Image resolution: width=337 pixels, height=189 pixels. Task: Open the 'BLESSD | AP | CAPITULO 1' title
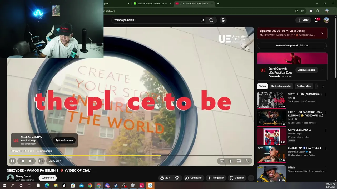tap(304, 148)
